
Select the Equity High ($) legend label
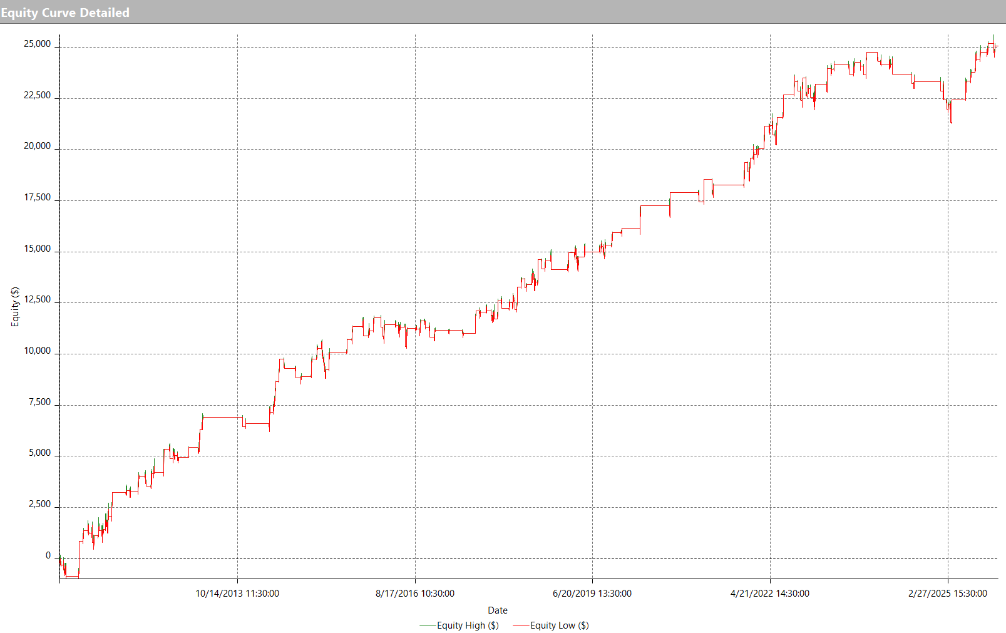pos(468,625)
